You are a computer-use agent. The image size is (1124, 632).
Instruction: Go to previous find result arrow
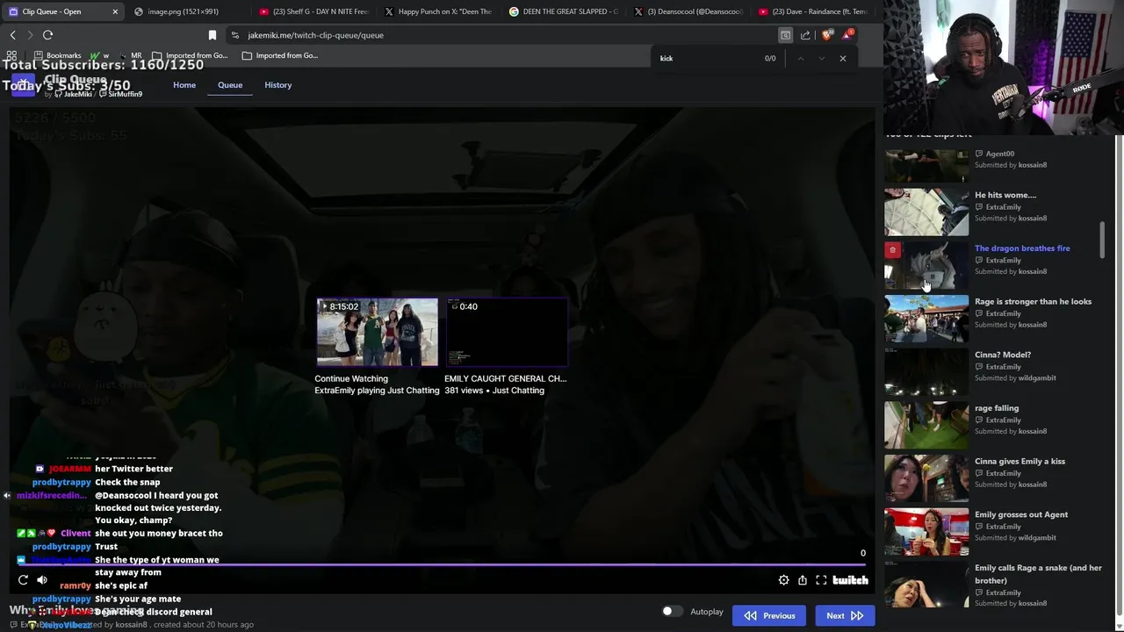pos(800,59)
